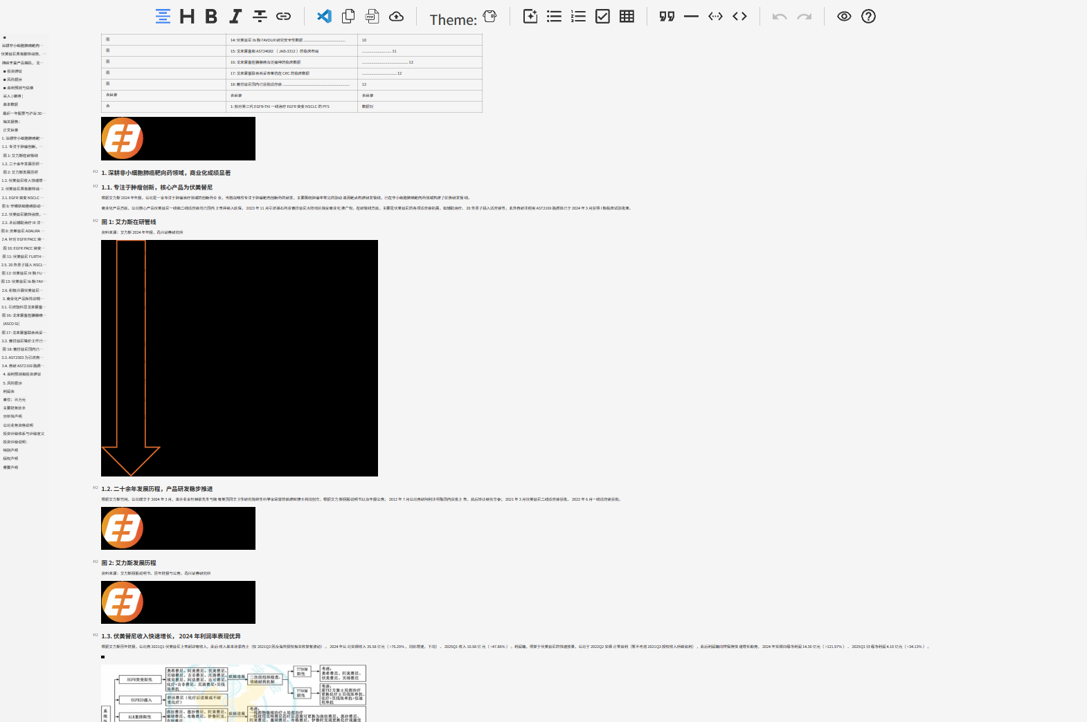Image resolution: width=1087 pixels, height=722 pixels.
Task: Go to outline item 正文目录
Action: [11, 130]
